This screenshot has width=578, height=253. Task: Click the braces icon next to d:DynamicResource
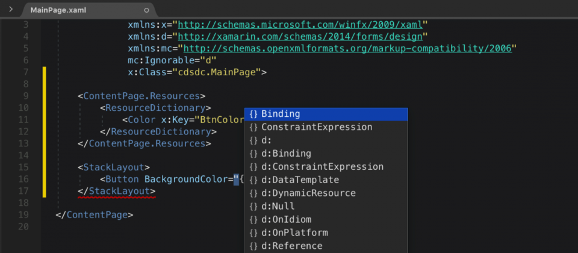[x=253, y=193]
